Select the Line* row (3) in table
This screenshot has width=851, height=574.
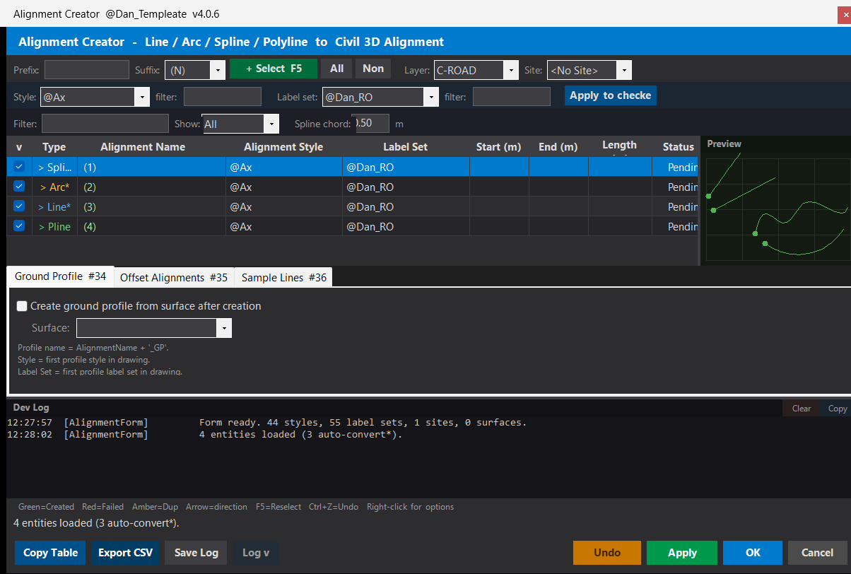coord(352,206)
